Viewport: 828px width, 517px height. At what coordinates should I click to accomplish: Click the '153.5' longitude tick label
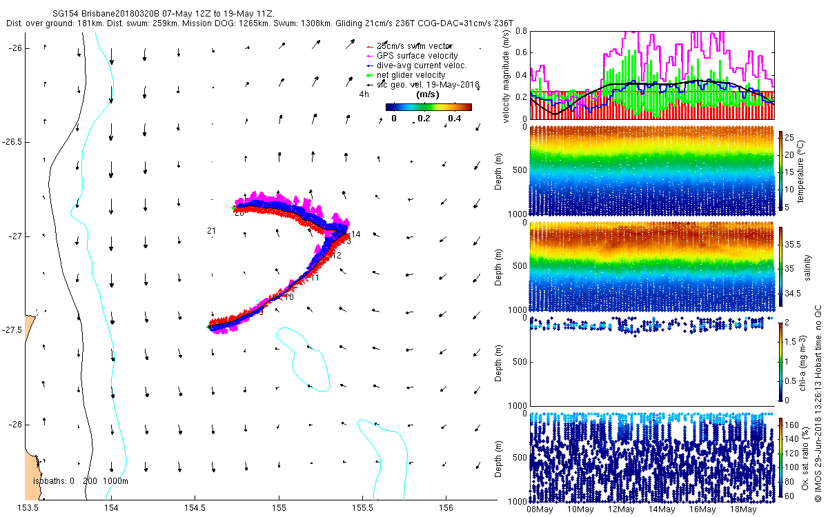pyautogui.click(x=28, y=508)
